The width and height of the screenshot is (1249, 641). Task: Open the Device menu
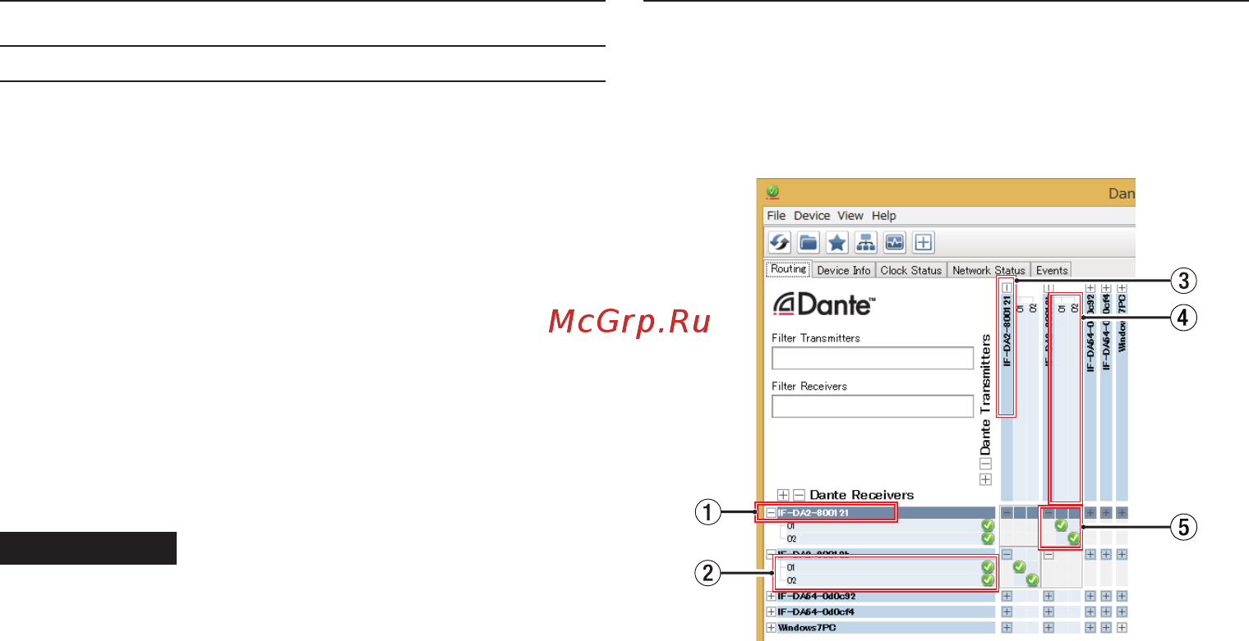812,216
